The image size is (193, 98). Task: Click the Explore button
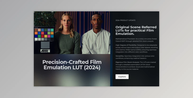click(122, 77)
